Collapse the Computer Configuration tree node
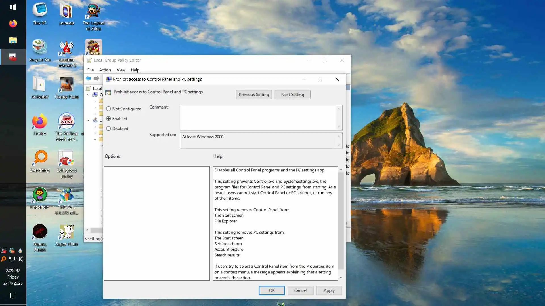Viewport: 545px width, 306px height. [88, 95]
